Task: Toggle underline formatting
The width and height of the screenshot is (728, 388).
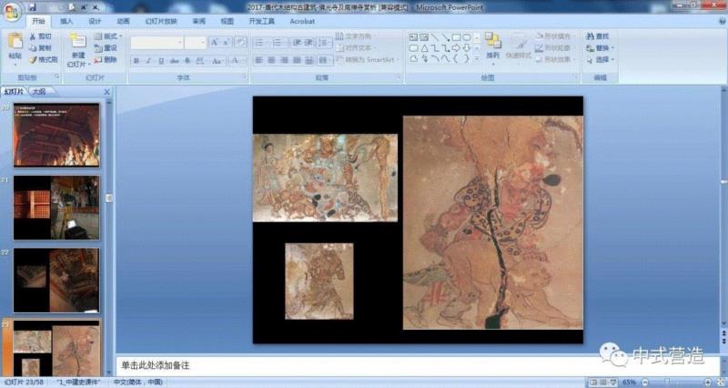Action: click(161, 61)
